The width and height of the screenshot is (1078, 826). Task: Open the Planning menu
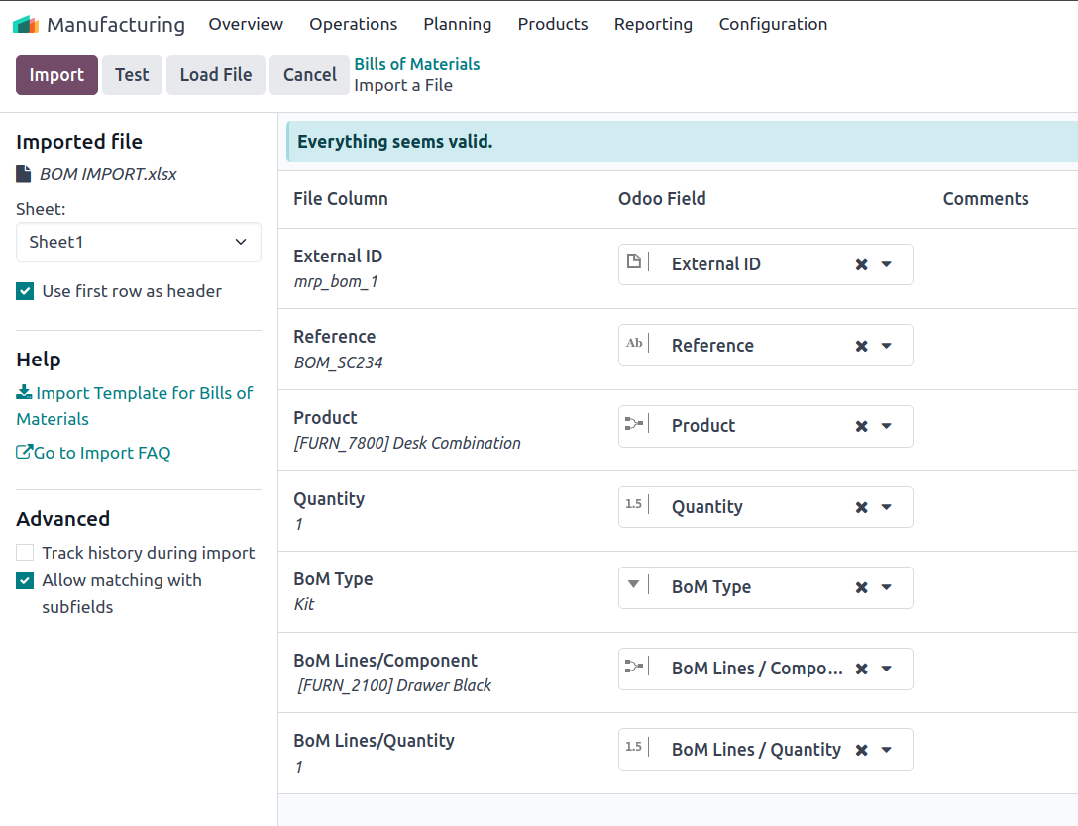click(x=457, y=24)
